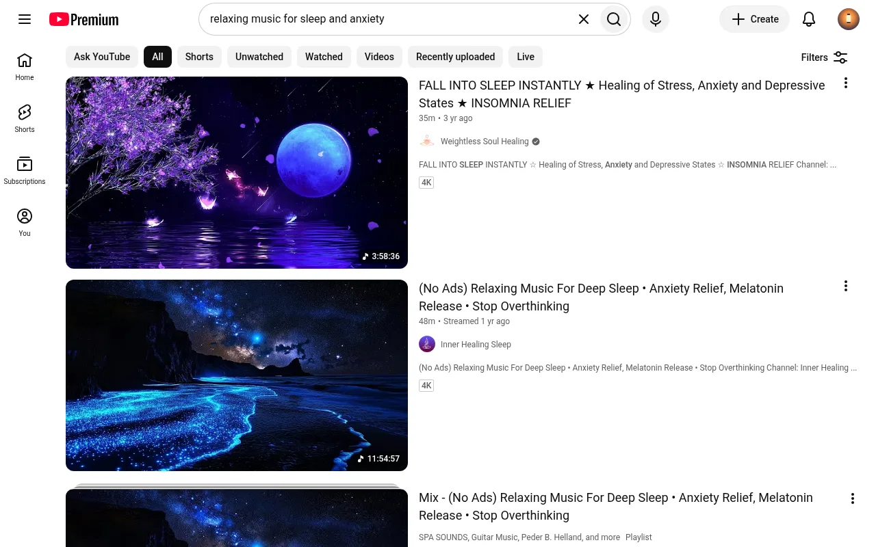This screenshot has height=547, width=876.
Task: Open the hamburger guide menu
Action: click(x=25, y=19)
